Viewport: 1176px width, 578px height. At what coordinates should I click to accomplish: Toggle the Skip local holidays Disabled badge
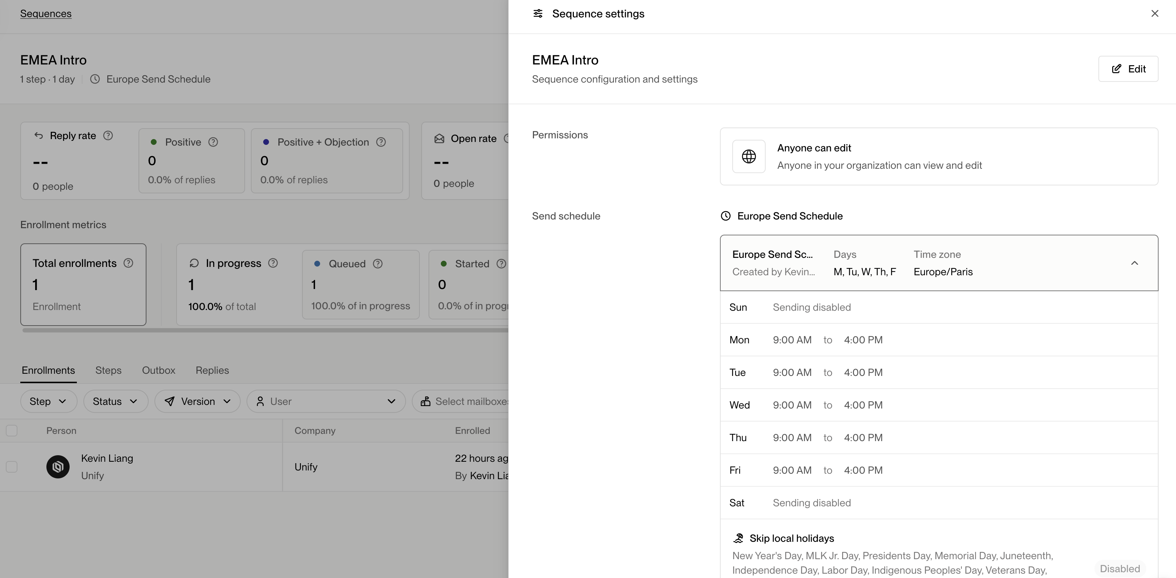coord(1119,569)
